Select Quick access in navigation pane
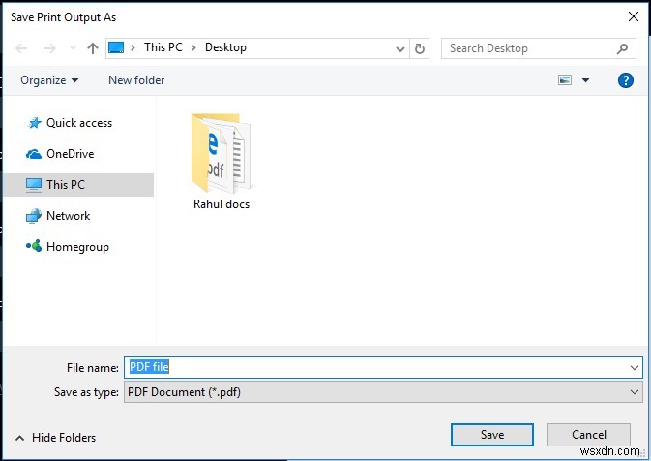651x461 pixels. click(x=79, y=123)
